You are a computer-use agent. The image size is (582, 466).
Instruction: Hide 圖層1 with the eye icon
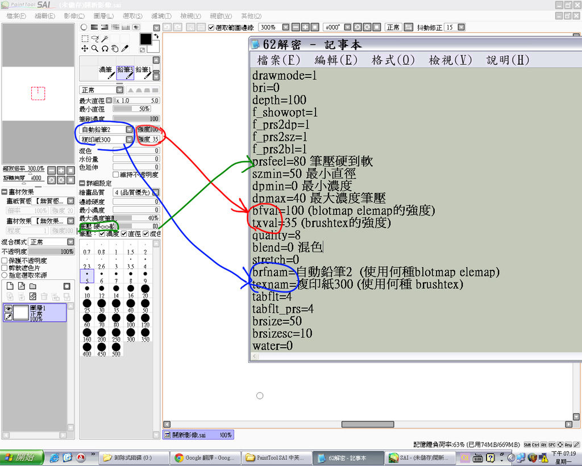point(8,308)
